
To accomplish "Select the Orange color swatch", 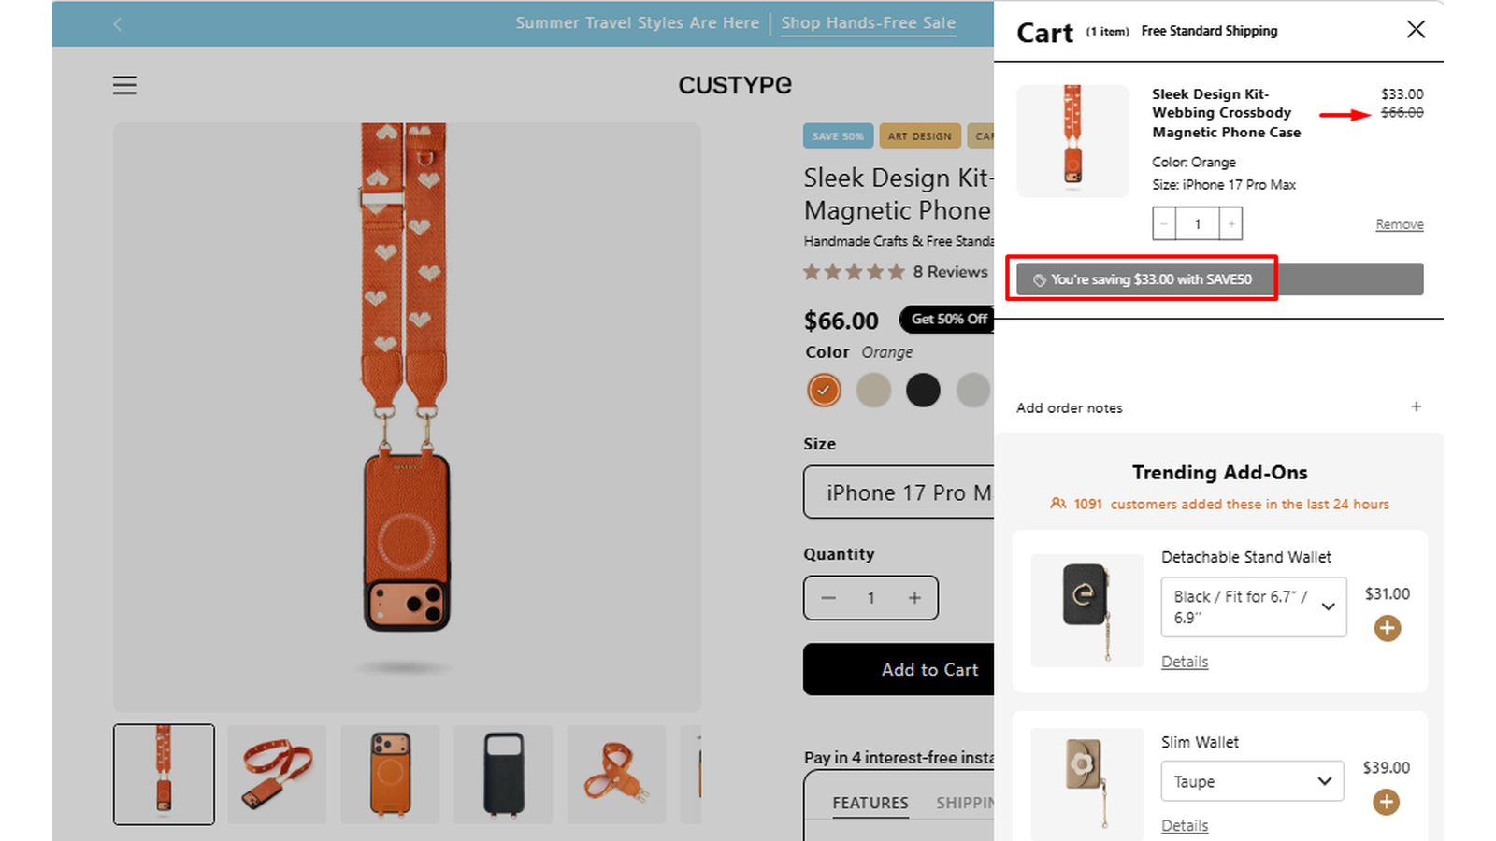I will point(824,390).
